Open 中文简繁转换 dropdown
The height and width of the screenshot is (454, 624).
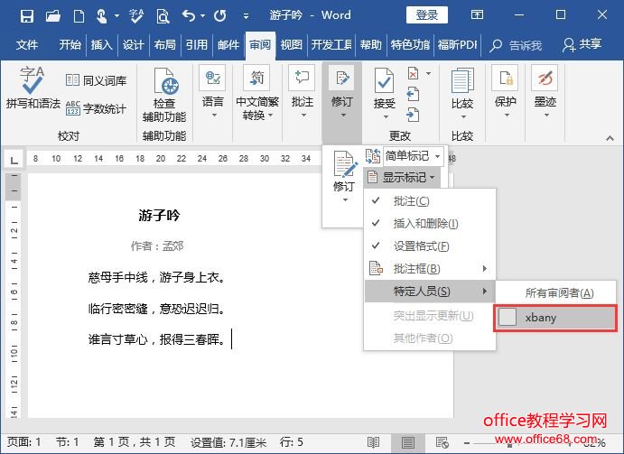pos(257,92)
